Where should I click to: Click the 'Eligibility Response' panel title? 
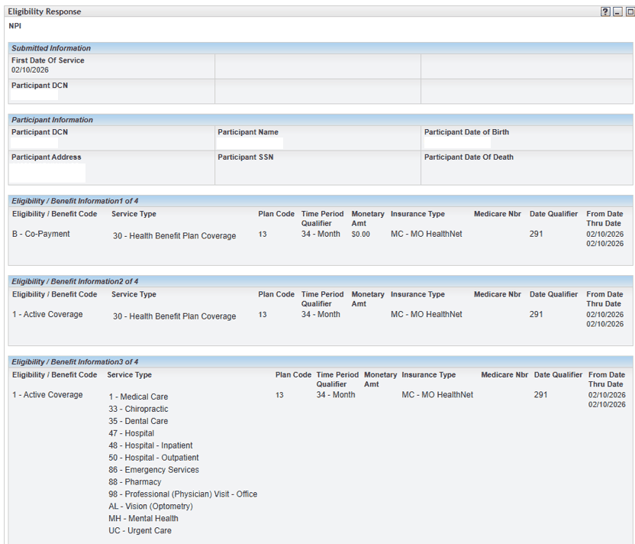[x=44, y=11]
